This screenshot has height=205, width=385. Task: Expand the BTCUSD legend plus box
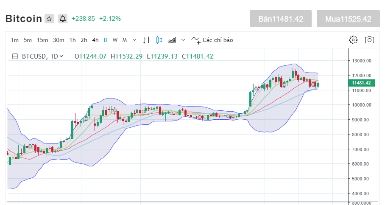click(x=15, y=56)
